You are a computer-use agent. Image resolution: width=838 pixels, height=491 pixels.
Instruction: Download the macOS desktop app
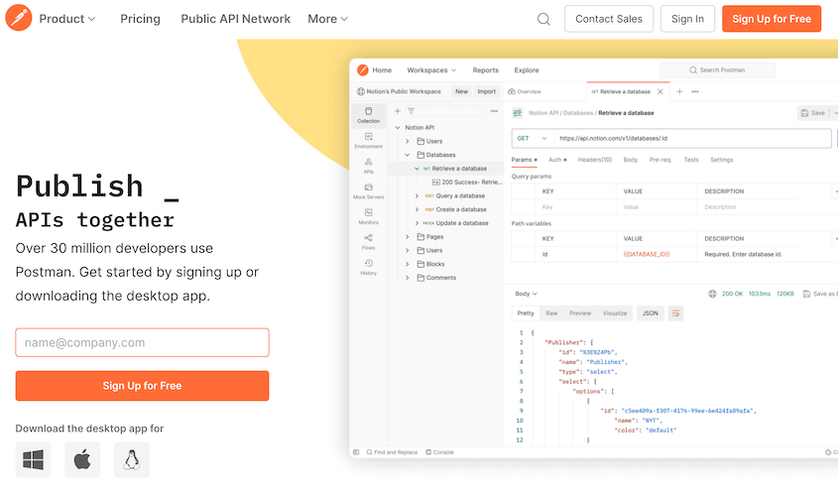pyautogui.click(x=82, y=459)
